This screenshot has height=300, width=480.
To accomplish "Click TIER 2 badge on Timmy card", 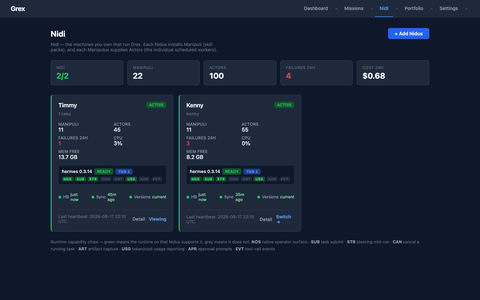I will 124,172.
